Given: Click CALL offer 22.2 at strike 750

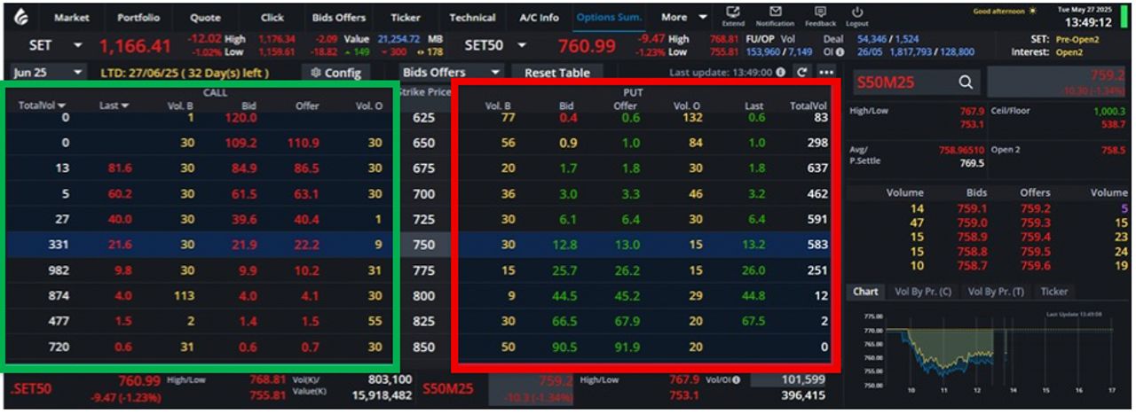Looking at the screenshot, I should point(307,244).
